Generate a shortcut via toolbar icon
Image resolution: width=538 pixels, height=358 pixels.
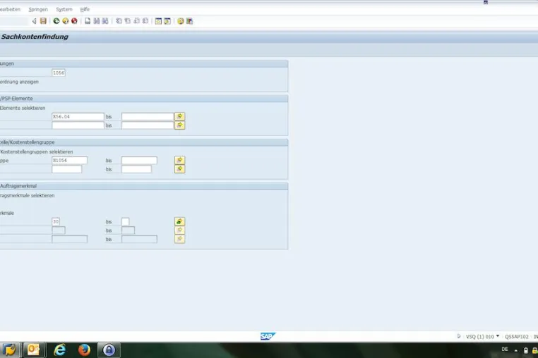point(167,21)
